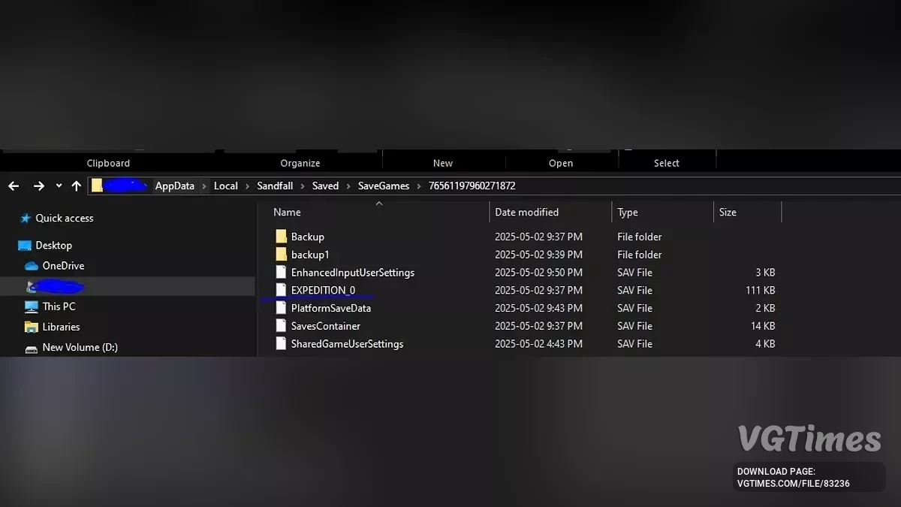Click the Forward navigation arrow

pos(38,186)
